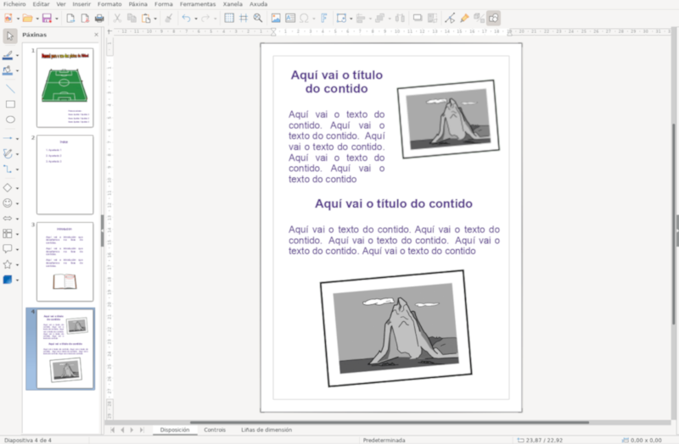Viewport: 679px width, 444px height.
Task: Expand the Undo history dropdown arrow
Action: click(x=195, y=18)
